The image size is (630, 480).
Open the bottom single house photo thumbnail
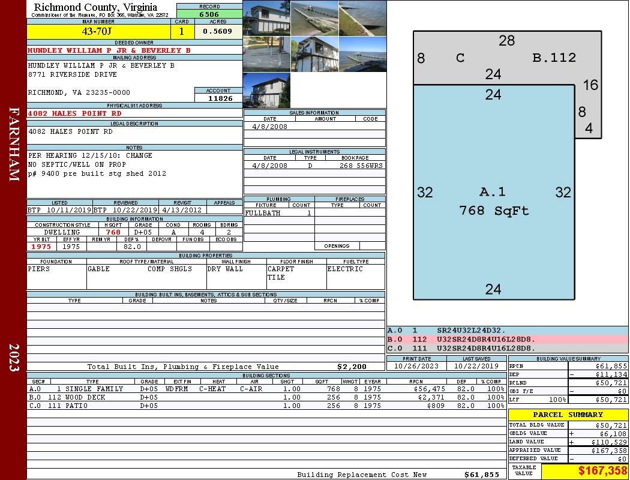pos(266,91)
